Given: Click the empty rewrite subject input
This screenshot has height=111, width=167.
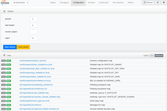Looking at the screenshot, I should [x=34, y=32].
